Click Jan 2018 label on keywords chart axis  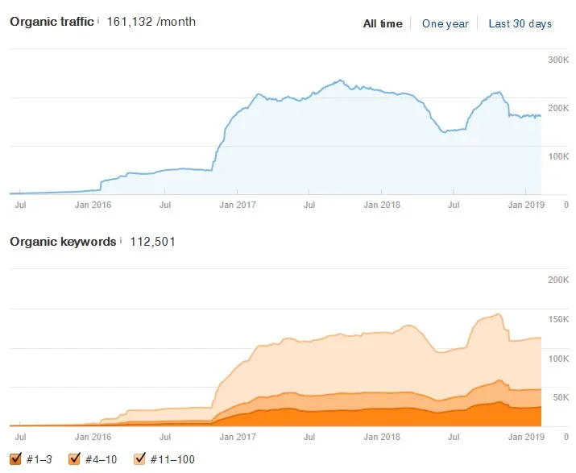tap(382, 437)
